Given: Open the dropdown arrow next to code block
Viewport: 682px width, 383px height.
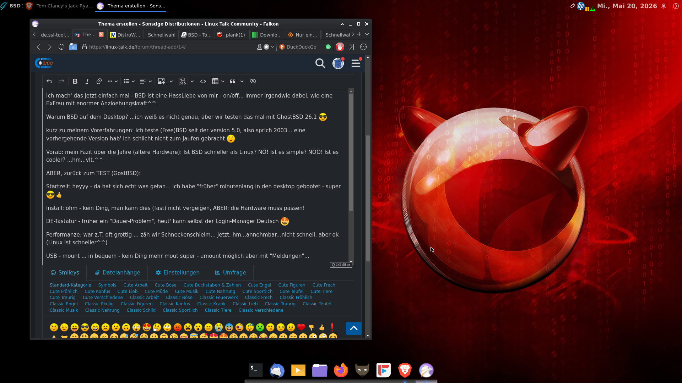Looking at the screenshot, I should tap(192, 81).
